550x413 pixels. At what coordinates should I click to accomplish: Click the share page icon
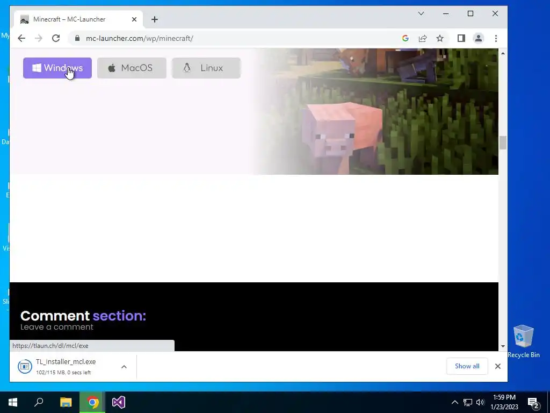423,38
